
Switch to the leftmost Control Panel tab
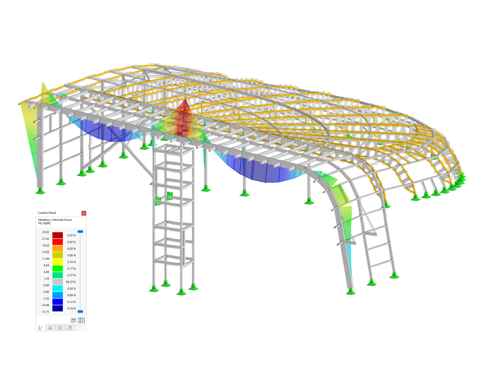[x=40, y=328]
